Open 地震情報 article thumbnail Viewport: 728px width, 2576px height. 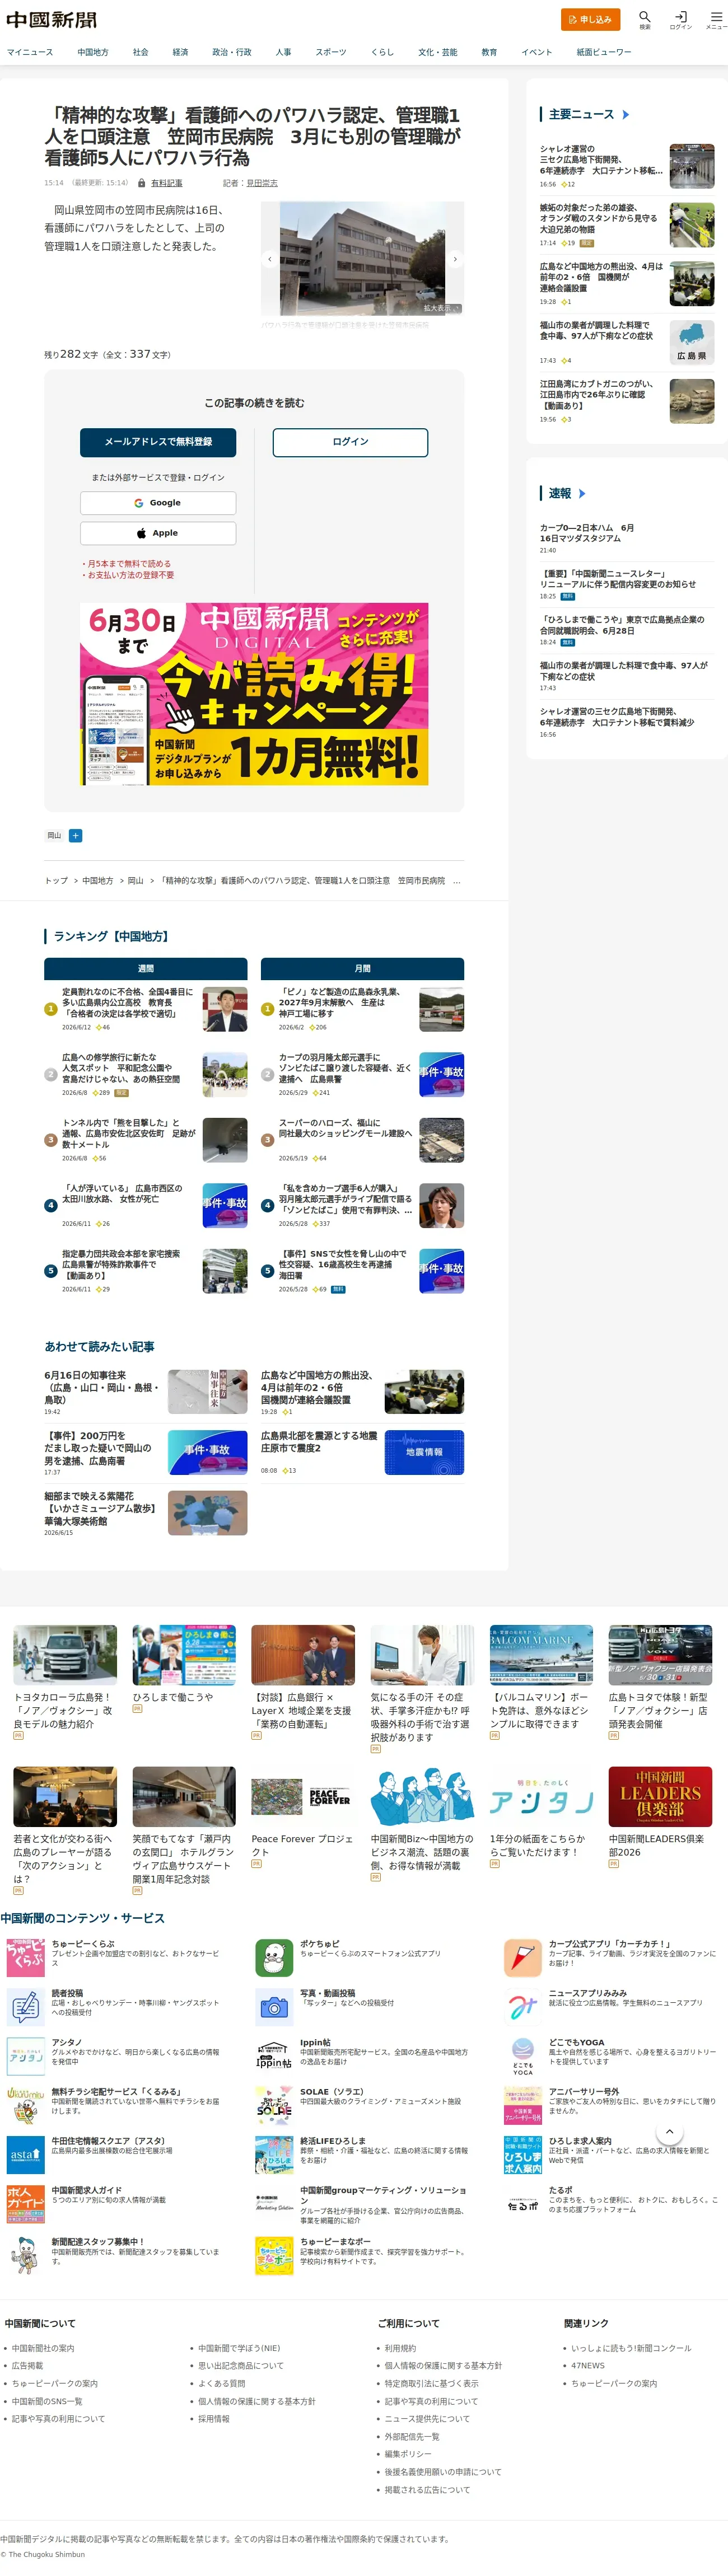[424, 1452]
